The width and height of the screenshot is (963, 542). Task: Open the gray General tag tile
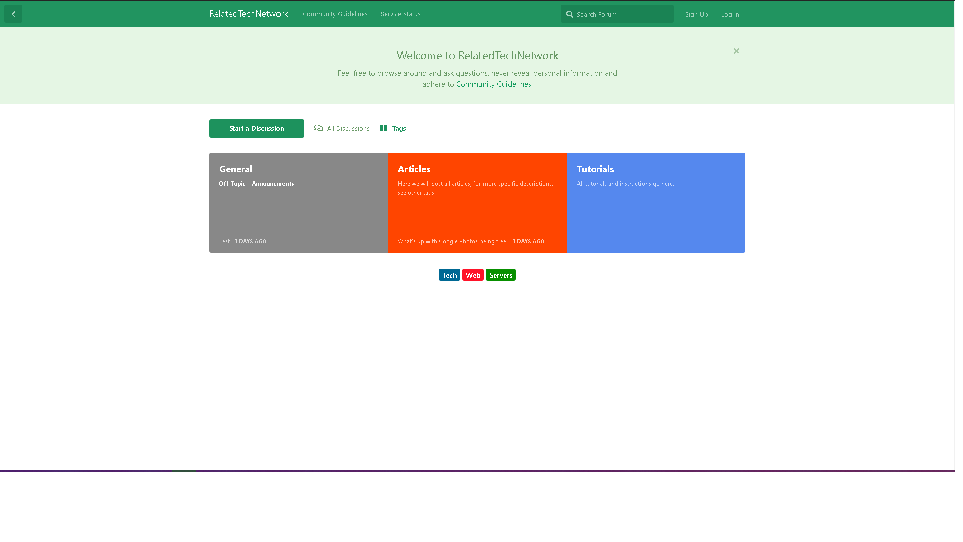click(235, 169)
